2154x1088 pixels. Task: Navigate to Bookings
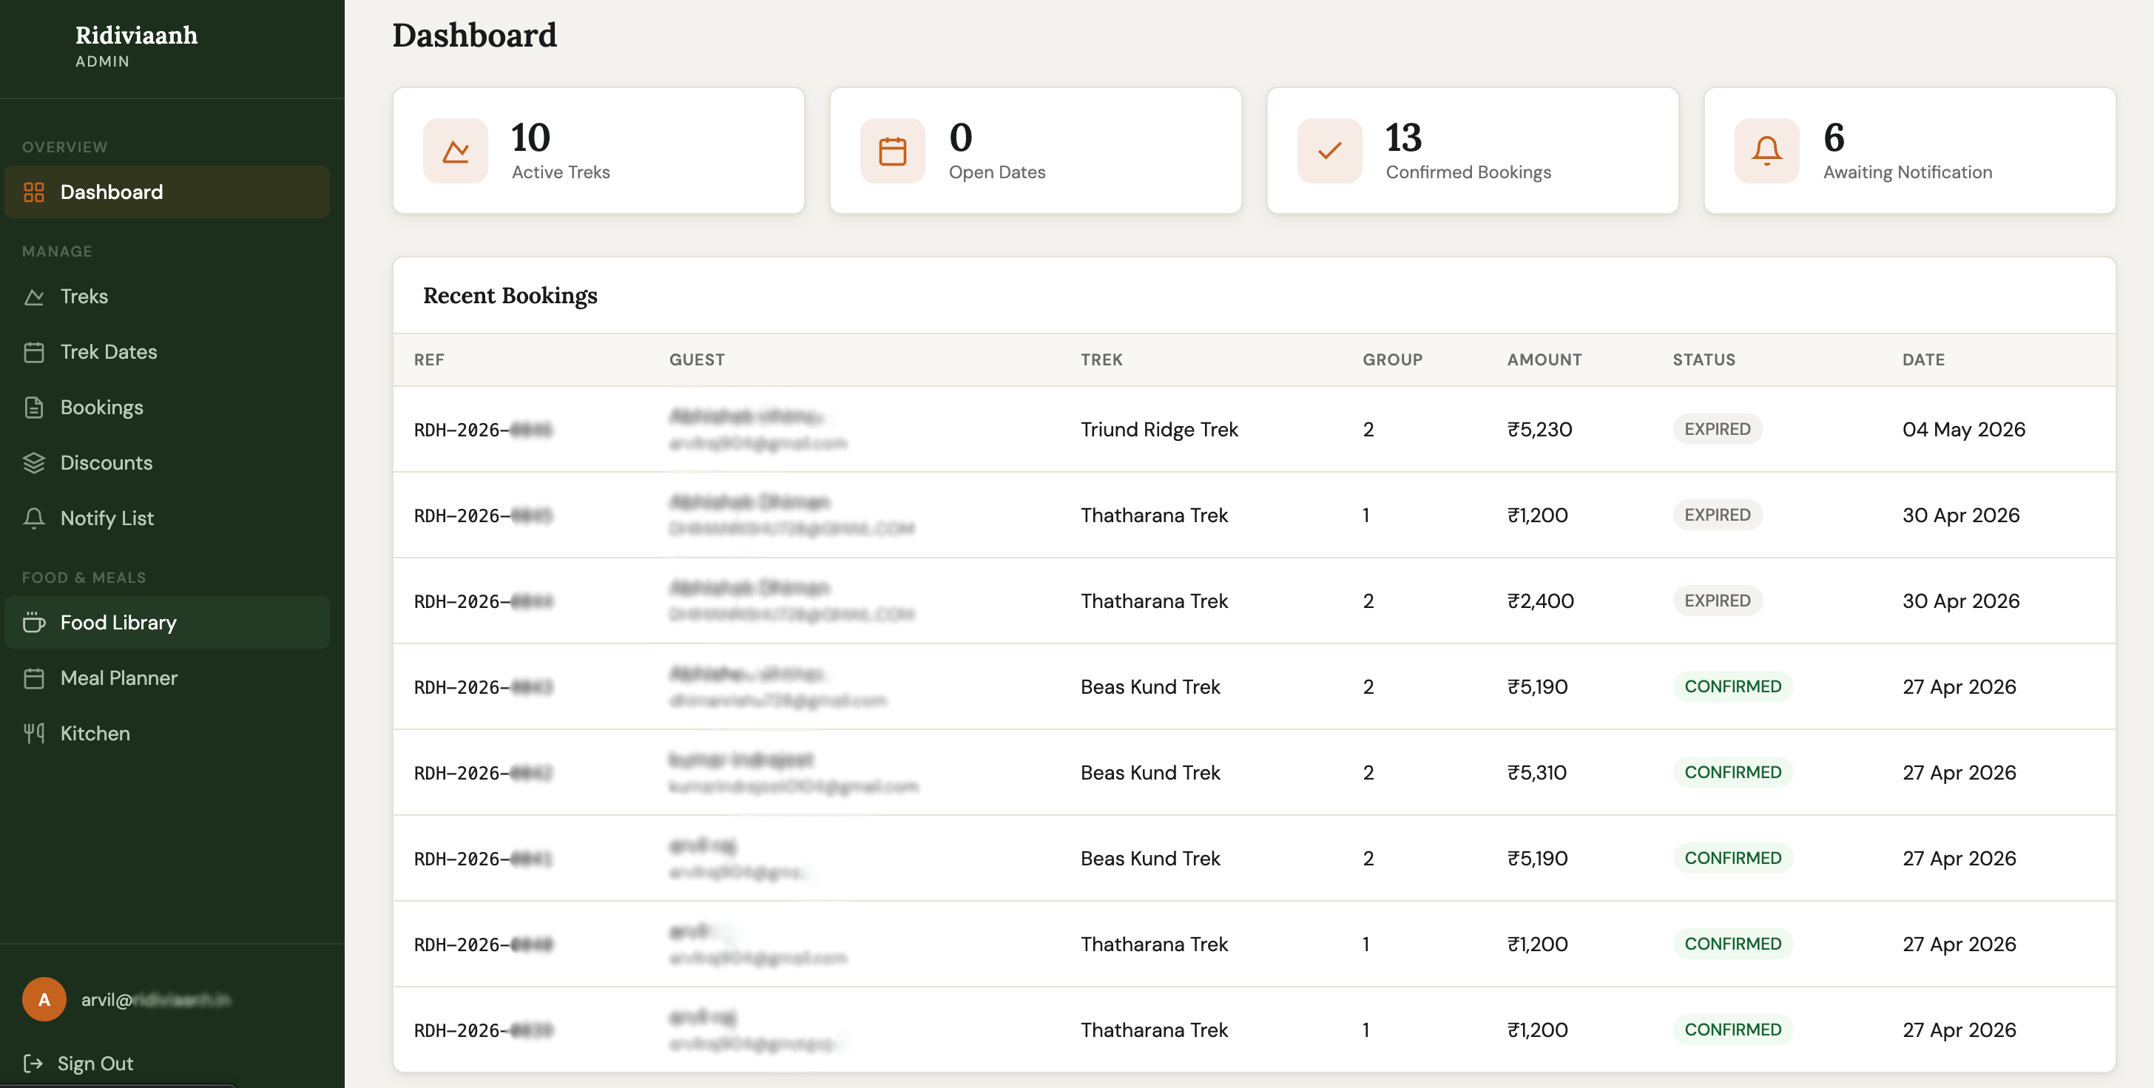pyautogui.click(x=167, y=408)
